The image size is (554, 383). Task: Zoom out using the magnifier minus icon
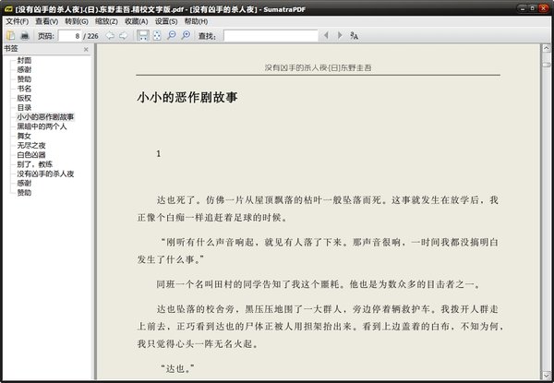[x=172, y=35]
